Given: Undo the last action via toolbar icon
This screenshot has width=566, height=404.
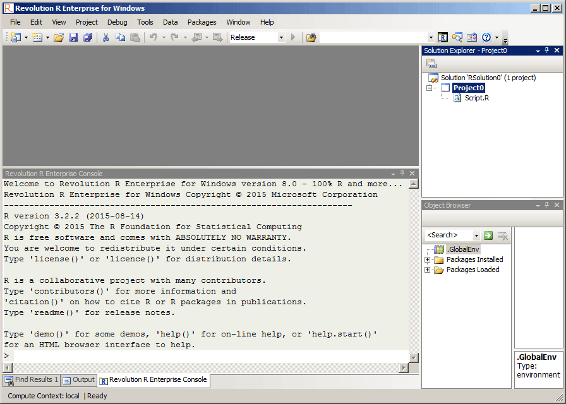Looking at the screenshot, I should click(154, 37).
